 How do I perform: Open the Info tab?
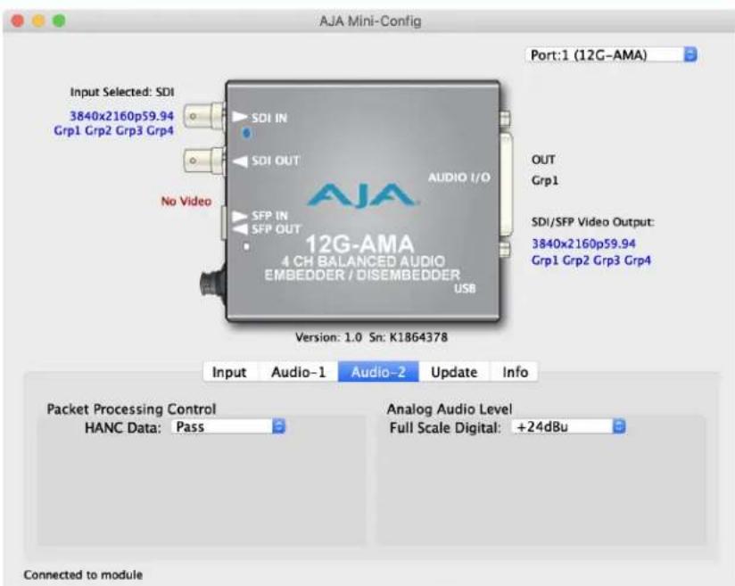pos(515,372)
